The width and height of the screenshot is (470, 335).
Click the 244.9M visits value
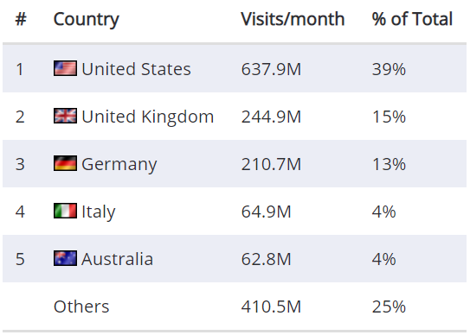[x=271, y=117]
